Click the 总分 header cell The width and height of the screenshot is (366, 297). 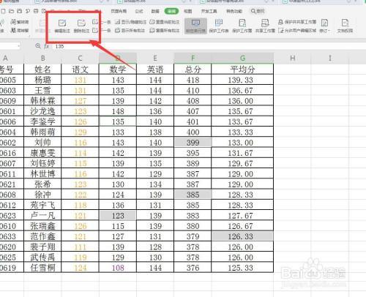[193, 69]
